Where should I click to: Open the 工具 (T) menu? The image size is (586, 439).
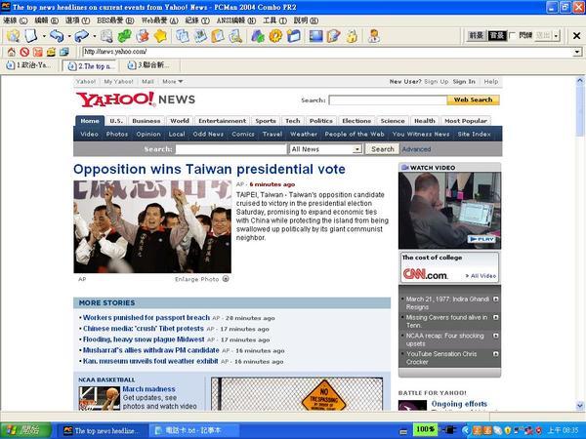(x=274, y=20)
